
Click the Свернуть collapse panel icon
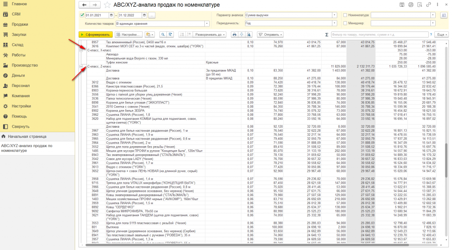(5, 127)
